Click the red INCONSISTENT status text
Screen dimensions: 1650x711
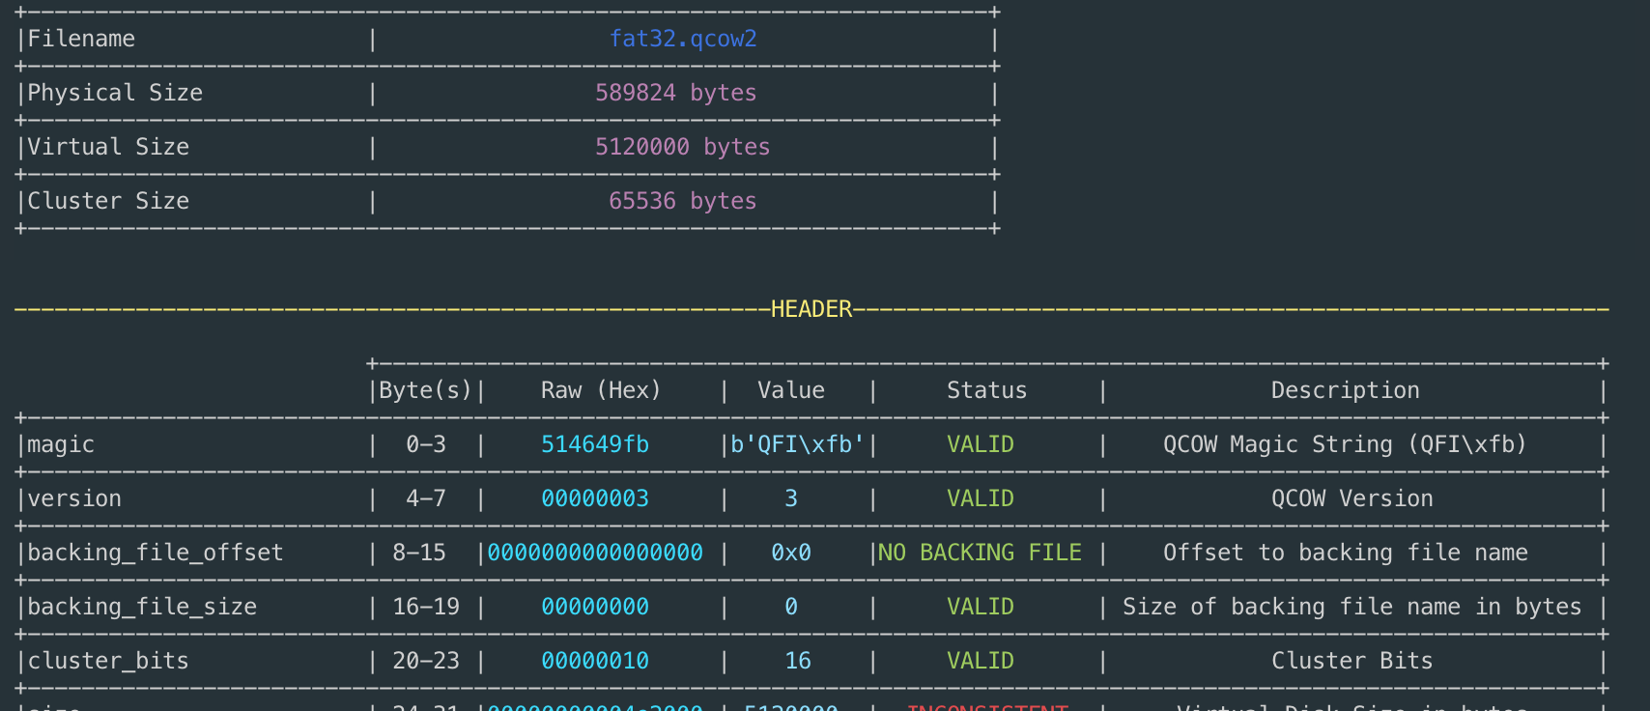point(986,705)
